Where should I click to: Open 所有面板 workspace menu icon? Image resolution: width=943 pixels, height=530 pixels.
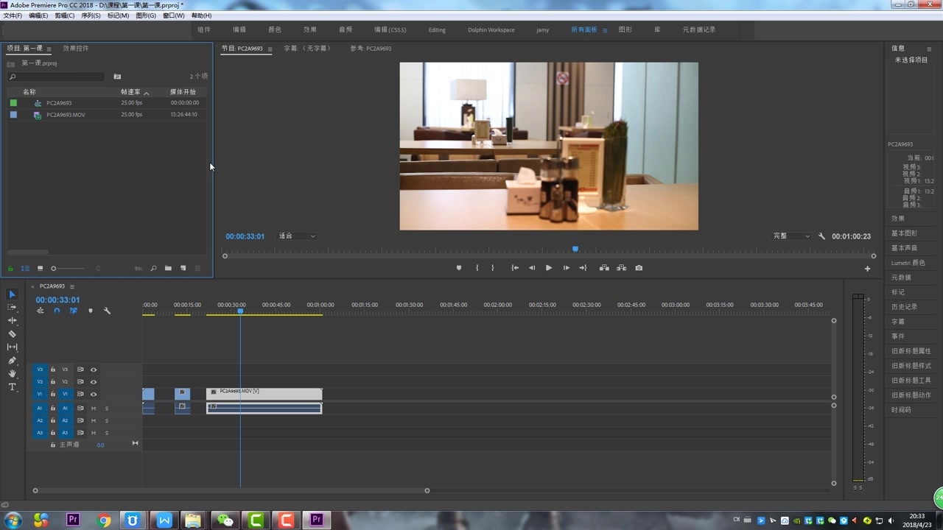(605, 30)
